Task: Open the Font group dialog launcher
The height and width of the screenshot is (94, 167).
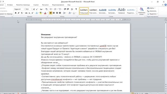Action: [47, 17]
